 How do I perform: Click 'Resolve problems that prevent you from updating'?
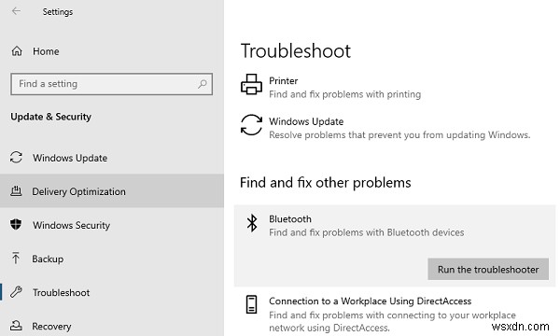[399, 135]
